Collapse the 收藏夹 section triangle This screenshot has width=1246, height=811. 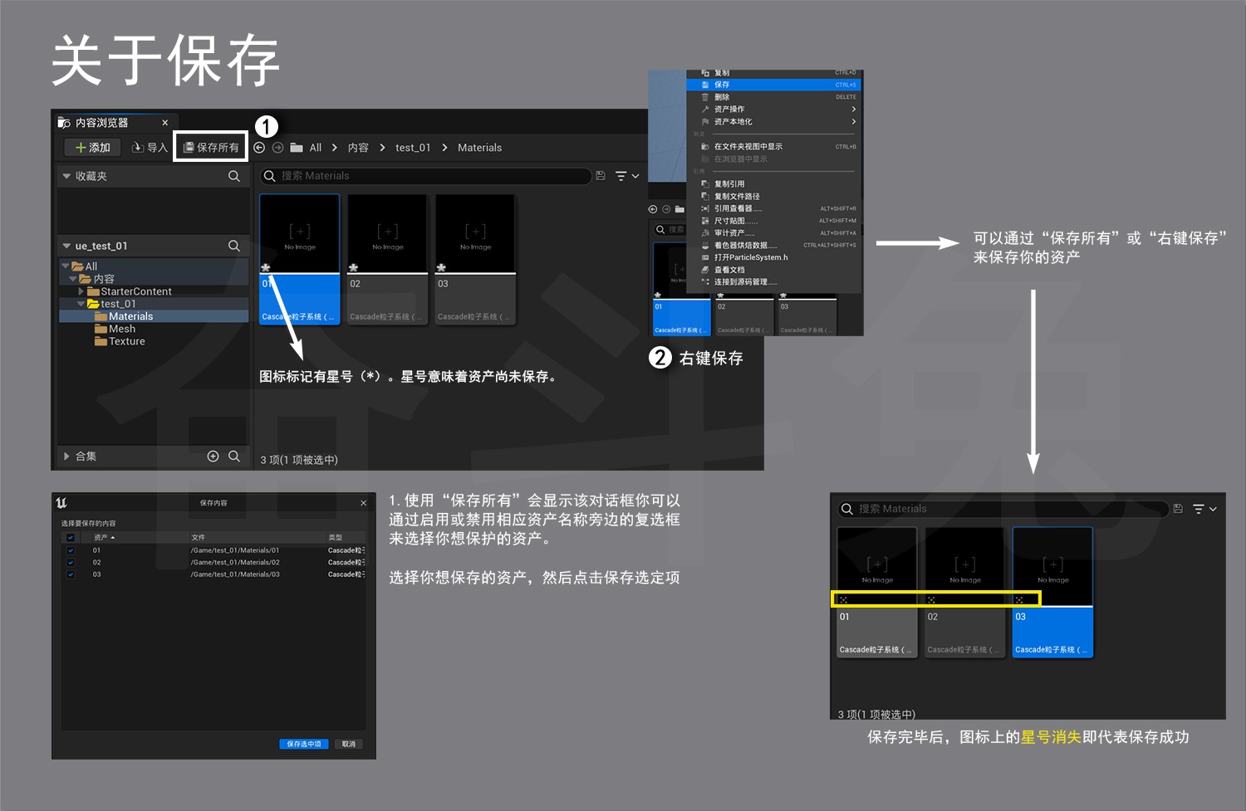66,176
